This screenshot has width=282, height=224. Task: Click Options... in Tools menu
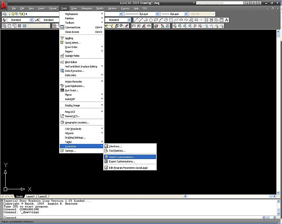[x=82, y=151]
